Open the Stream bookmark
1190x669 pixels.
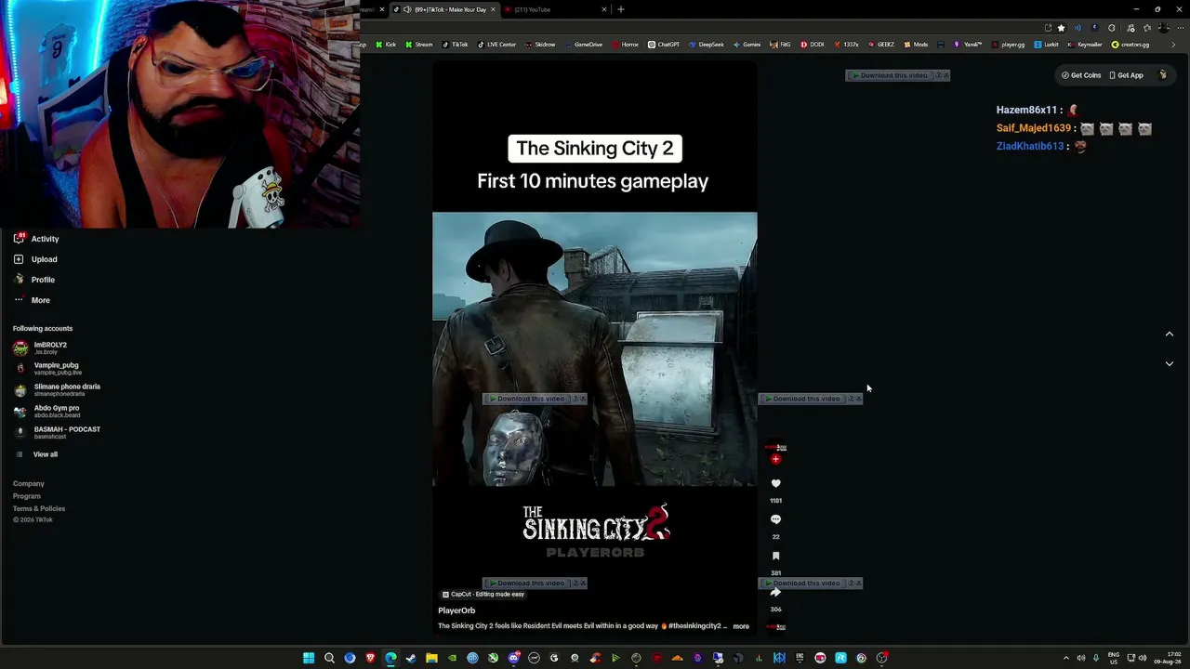(419, 45)
